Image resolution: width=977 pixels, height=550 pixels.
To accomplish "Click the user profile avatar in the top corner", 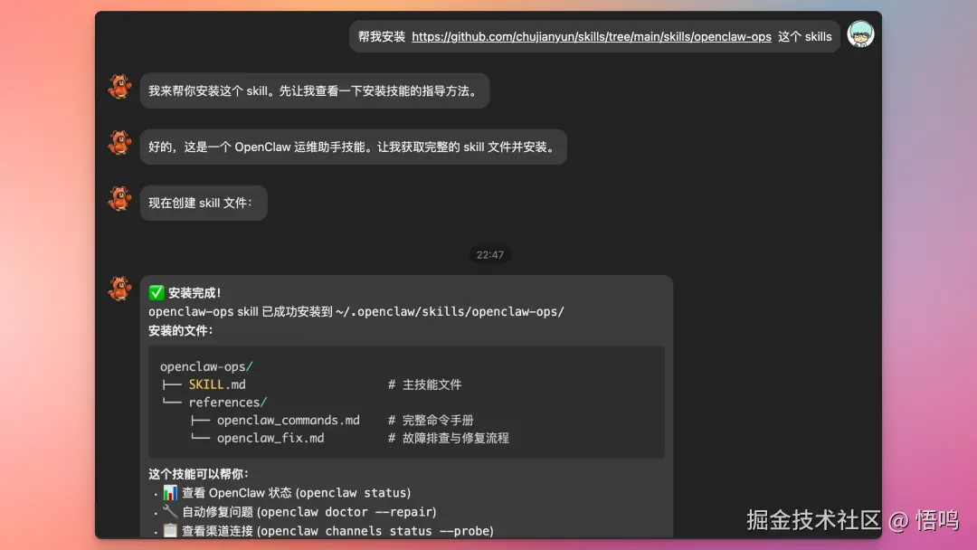I will coord(860,35).
